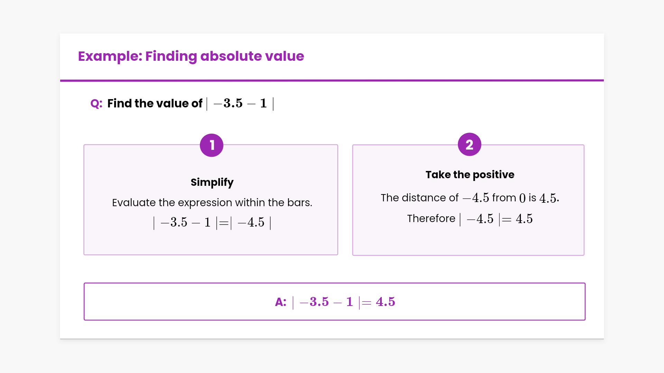Select 'Evaluate the expression within the bars' sentence
Screen dimensions: 664x373
[x=212, y=202]
